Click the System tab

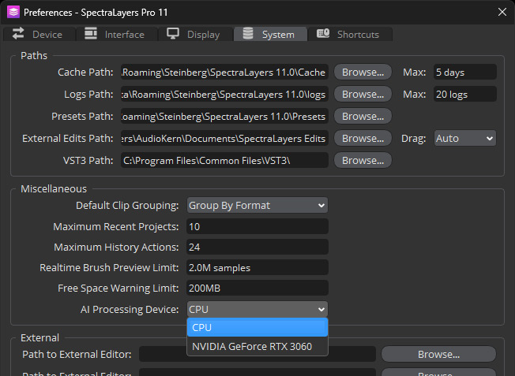point(269,34)
